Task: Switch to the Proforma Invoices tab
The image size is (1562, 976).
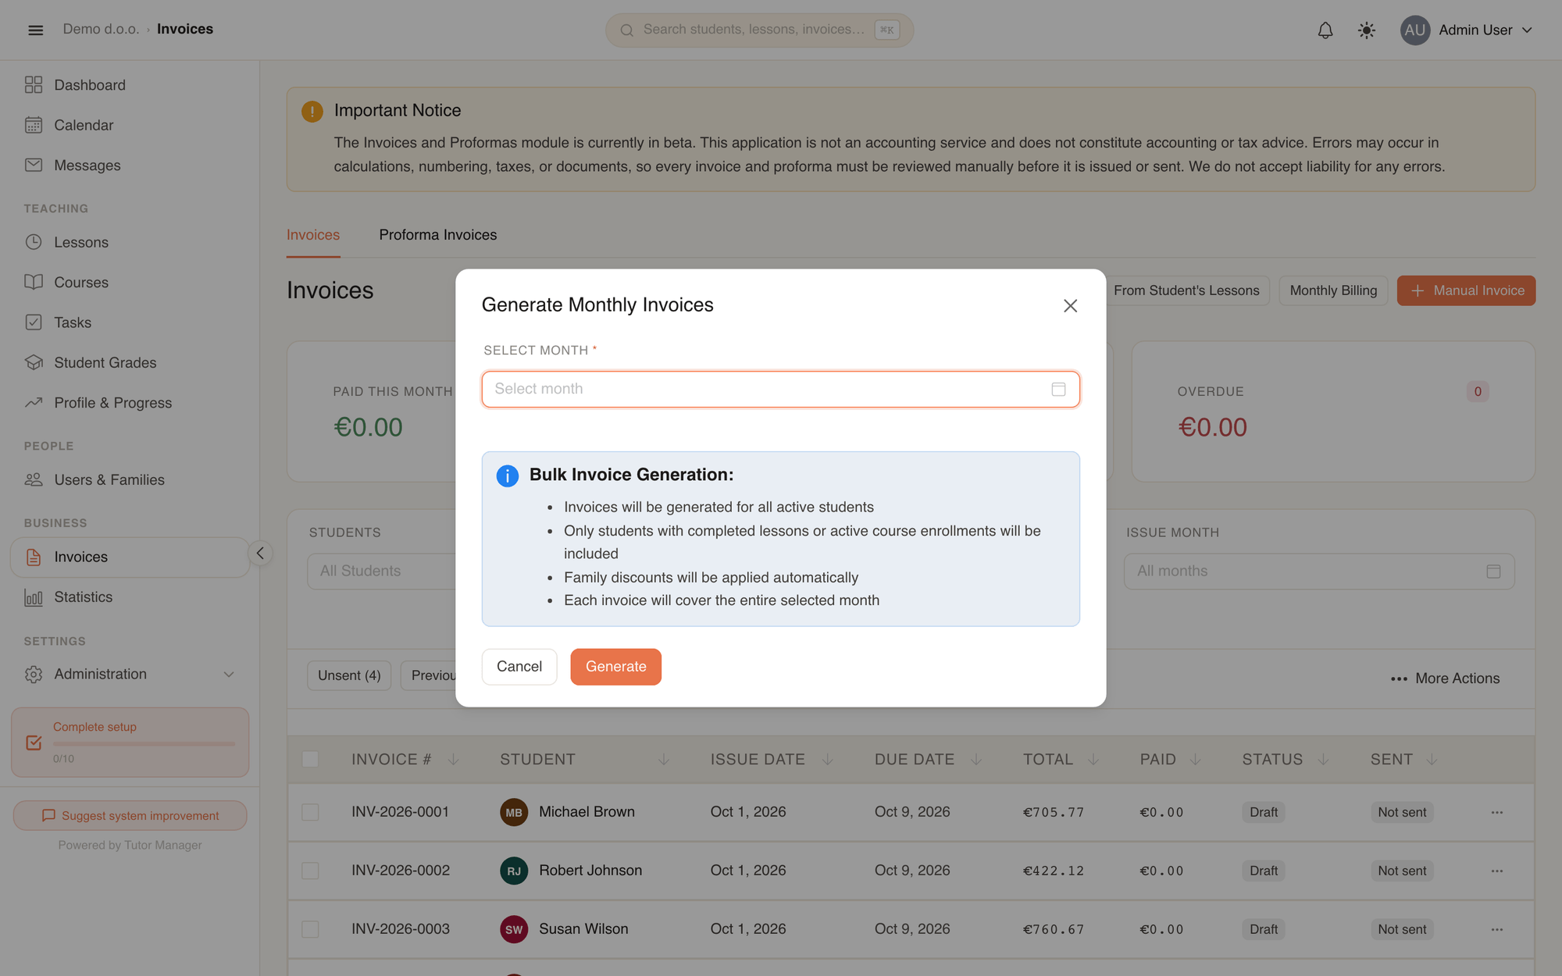Action: point(437,235)
